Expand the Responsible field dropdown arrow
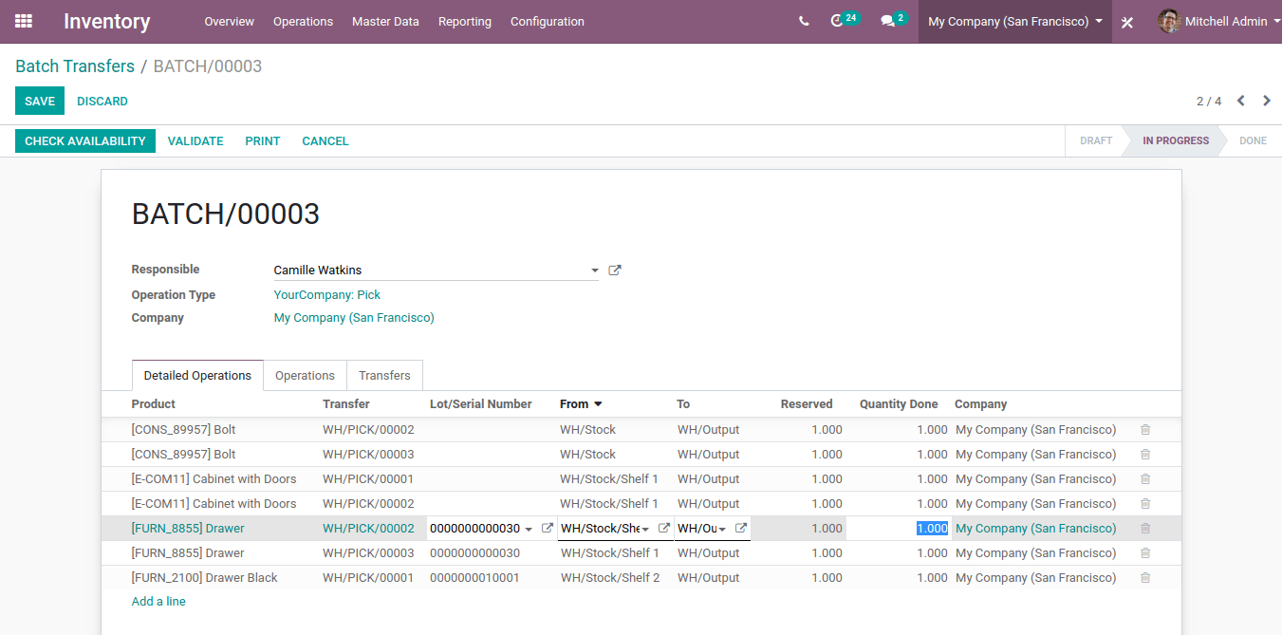Image resolution: width=1282 pixels, height=635 pixels. pyautogui.click(x=594, y=271)
